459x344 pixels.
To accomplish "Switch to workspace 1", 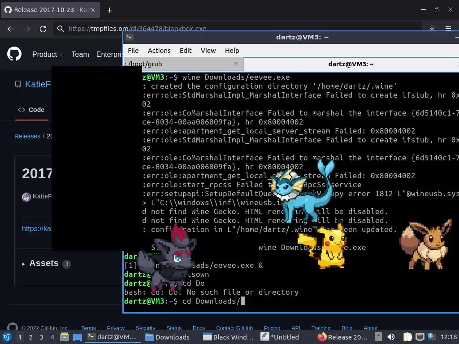I will click(20, 337).
